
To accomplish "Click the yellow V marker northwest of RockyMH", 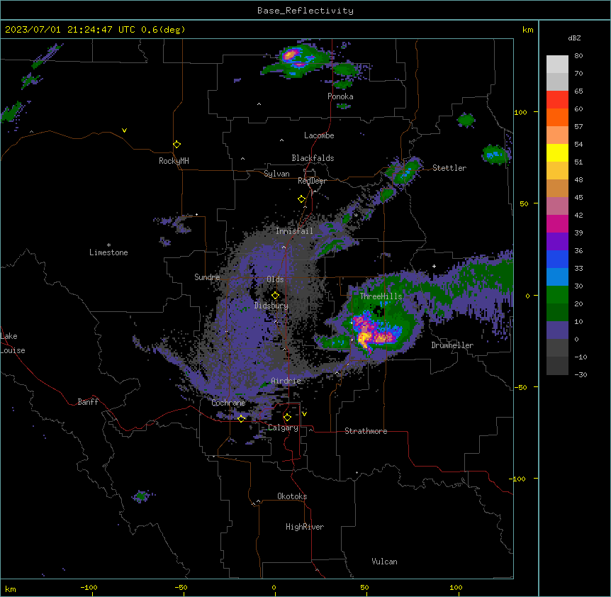I will click(x=124, y=130).
